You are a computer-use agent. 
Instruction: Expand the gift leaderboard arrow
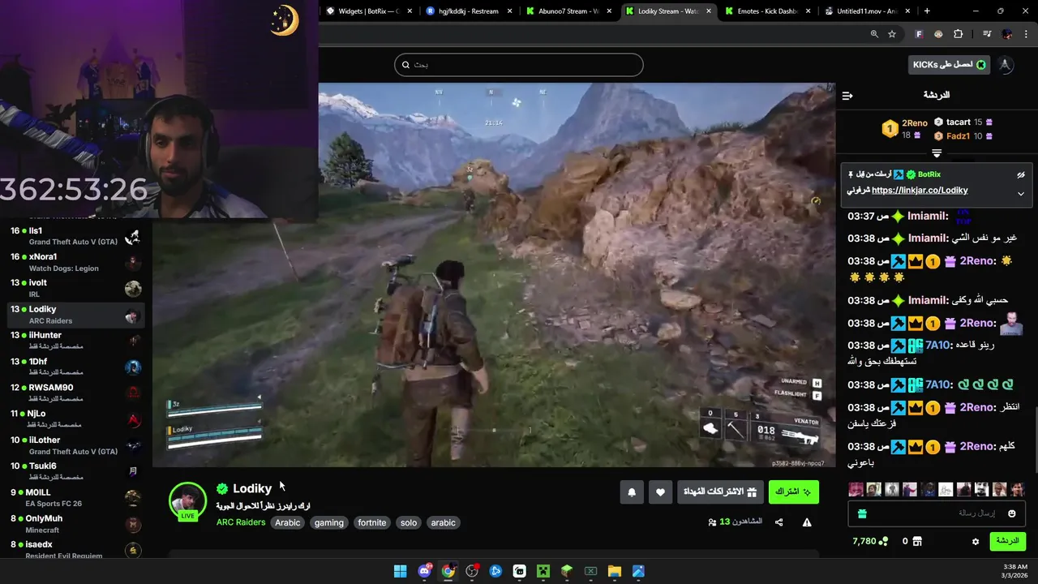[937, 152]
